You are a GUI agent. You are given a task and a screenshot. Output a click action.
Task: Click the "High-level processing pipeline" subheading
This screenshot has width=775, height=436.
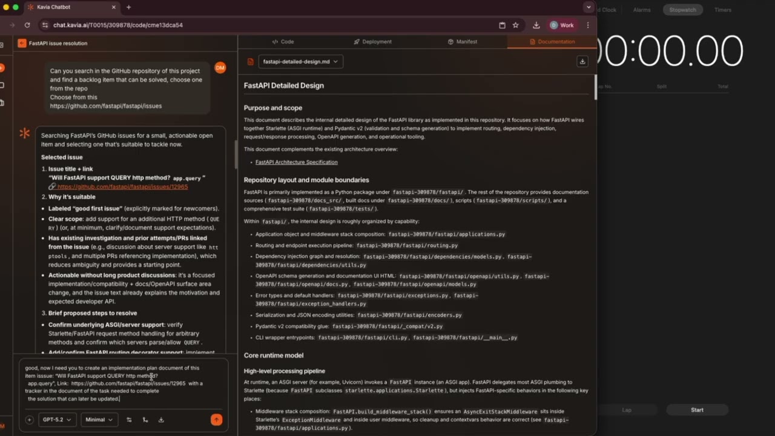point(285,371)
